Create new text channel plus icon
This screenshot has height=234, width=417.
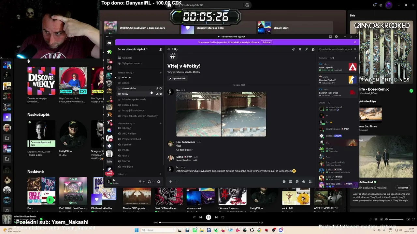[x=161, y=72]
